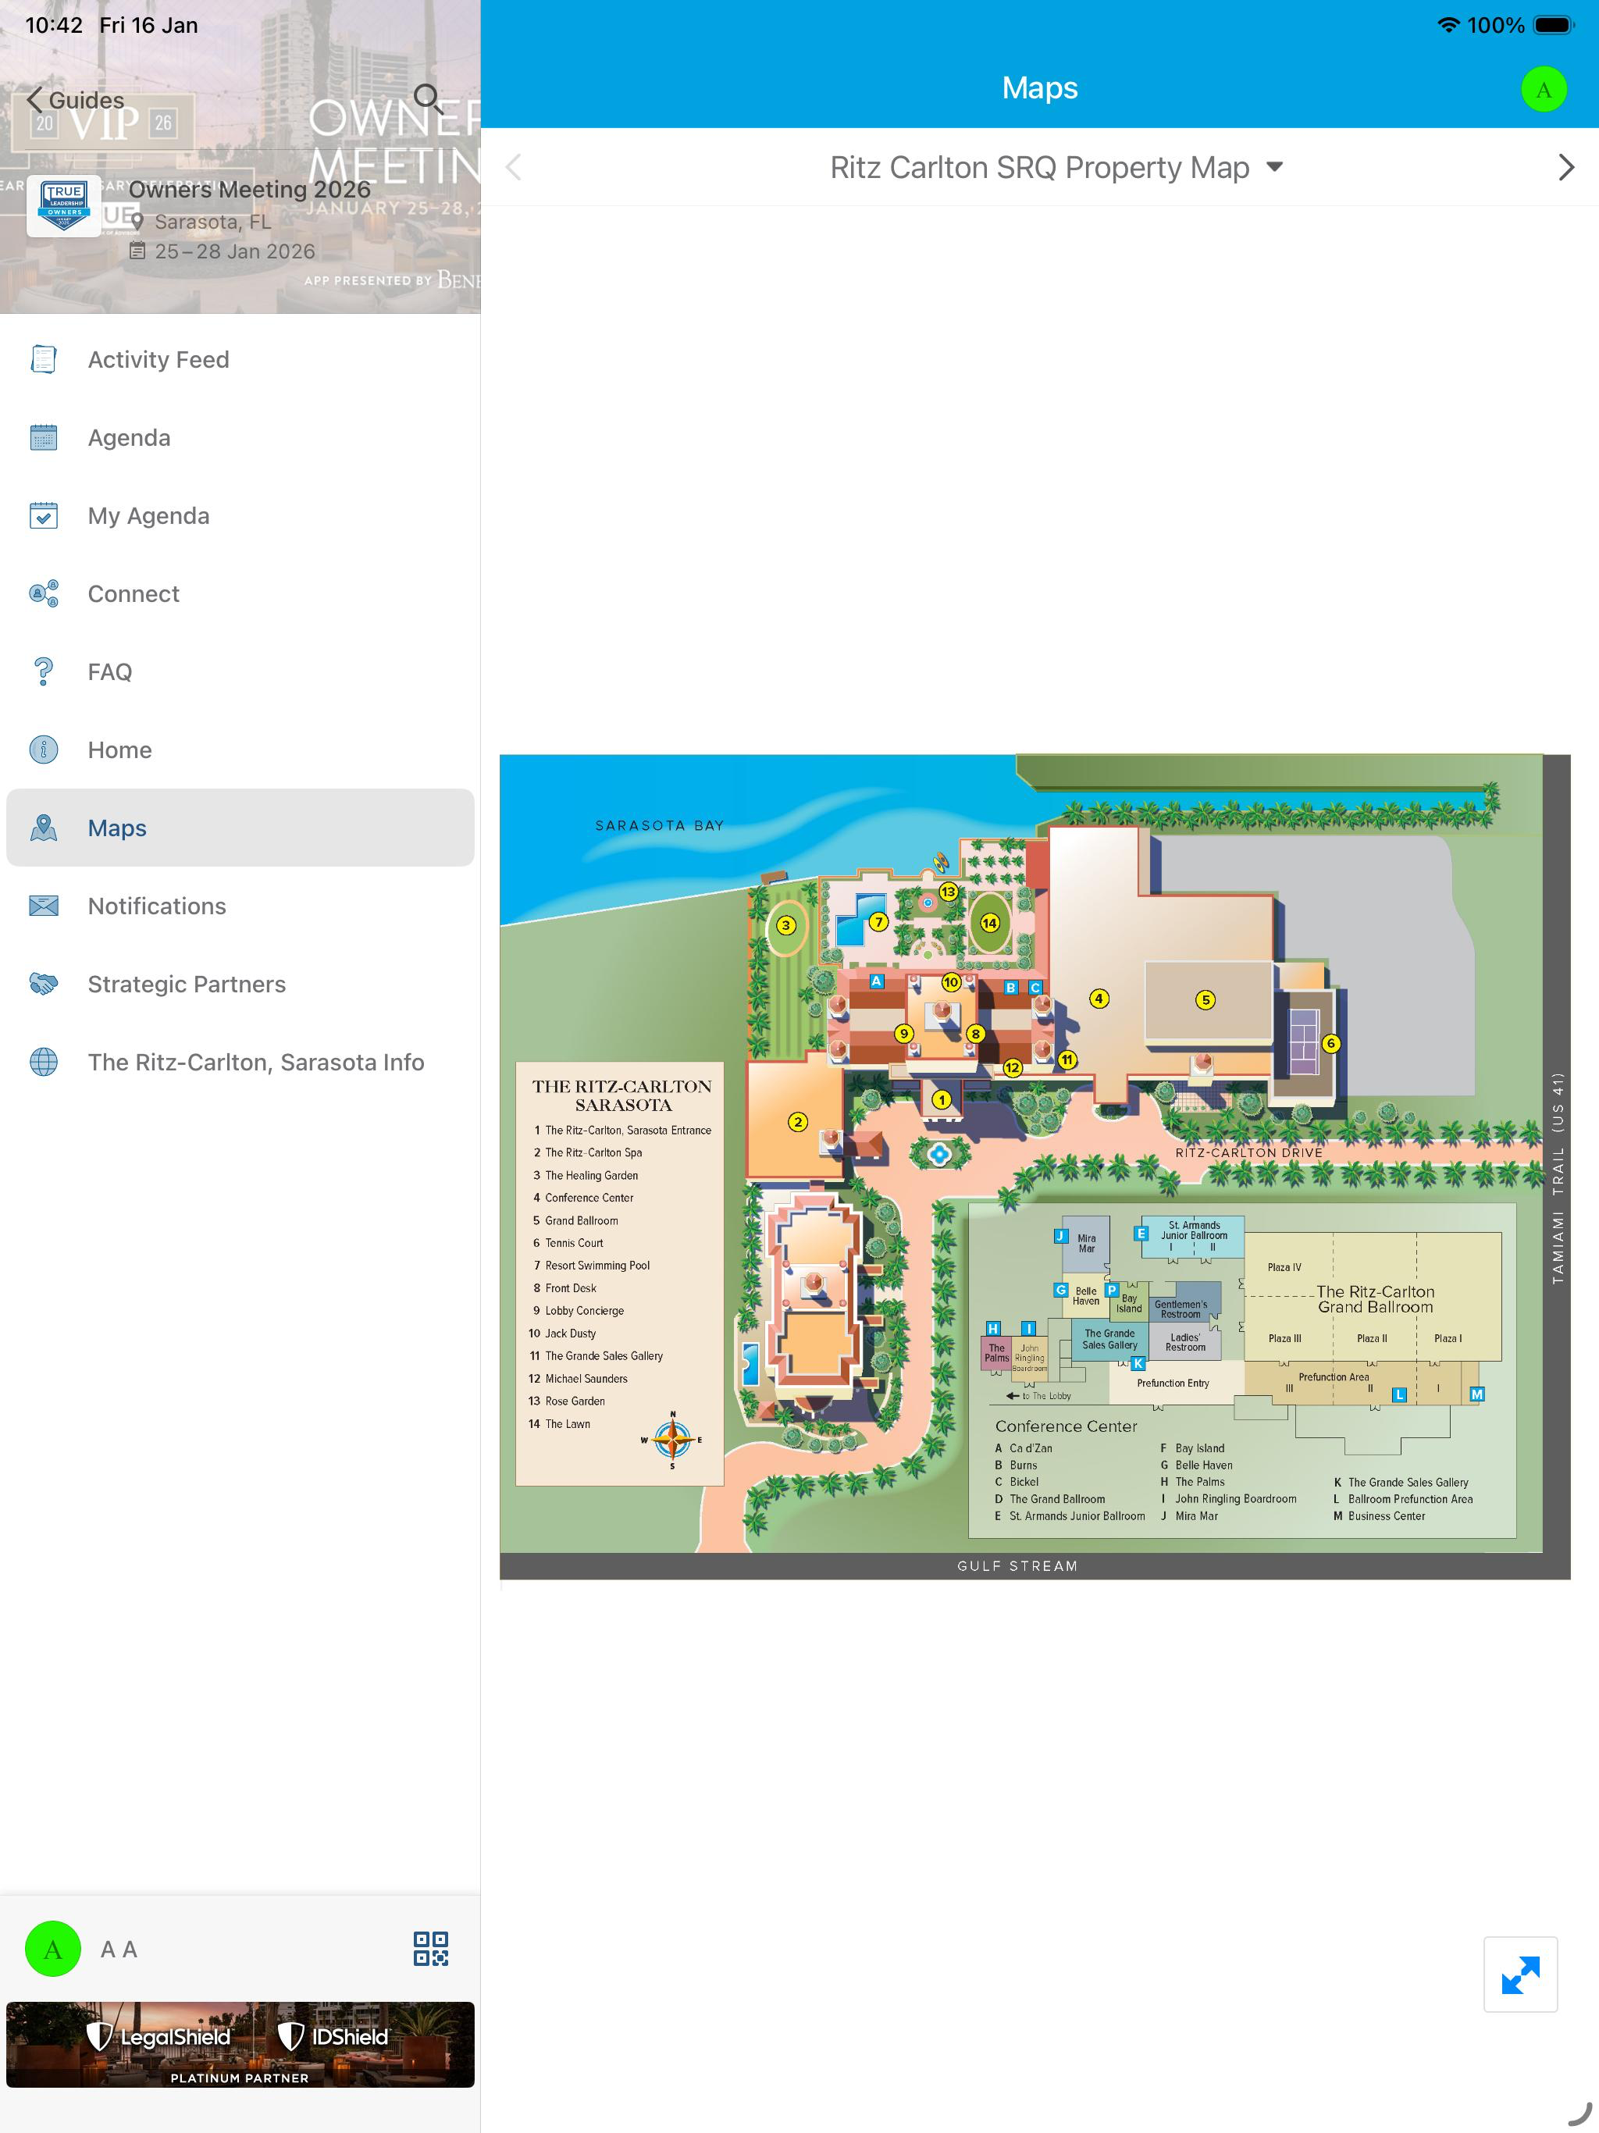Tap 'SARASOTA BAY' label on map

coord(660,825)
